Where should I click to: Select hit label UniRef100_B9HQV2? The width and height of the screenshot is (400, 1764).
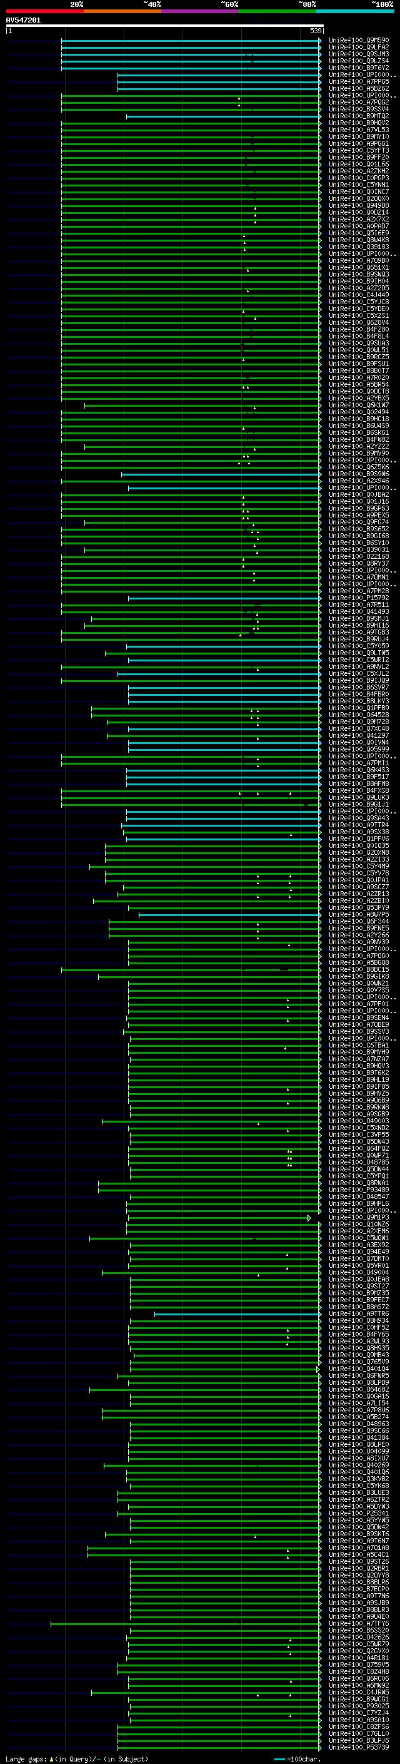coord(359,123)
